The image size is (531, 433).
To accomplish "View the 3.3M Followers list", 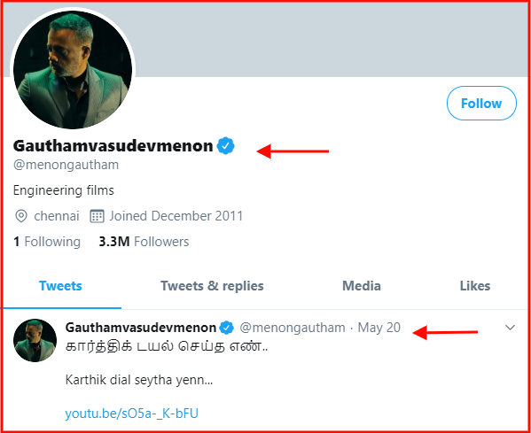I will [144, 242].
